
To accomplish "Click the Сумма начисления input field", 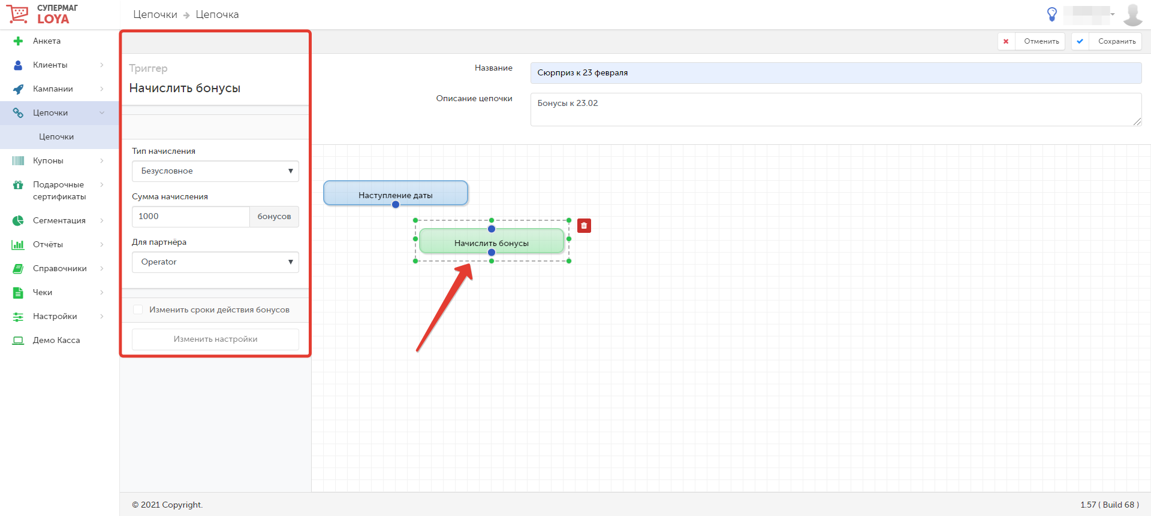I will coord(191,217).
